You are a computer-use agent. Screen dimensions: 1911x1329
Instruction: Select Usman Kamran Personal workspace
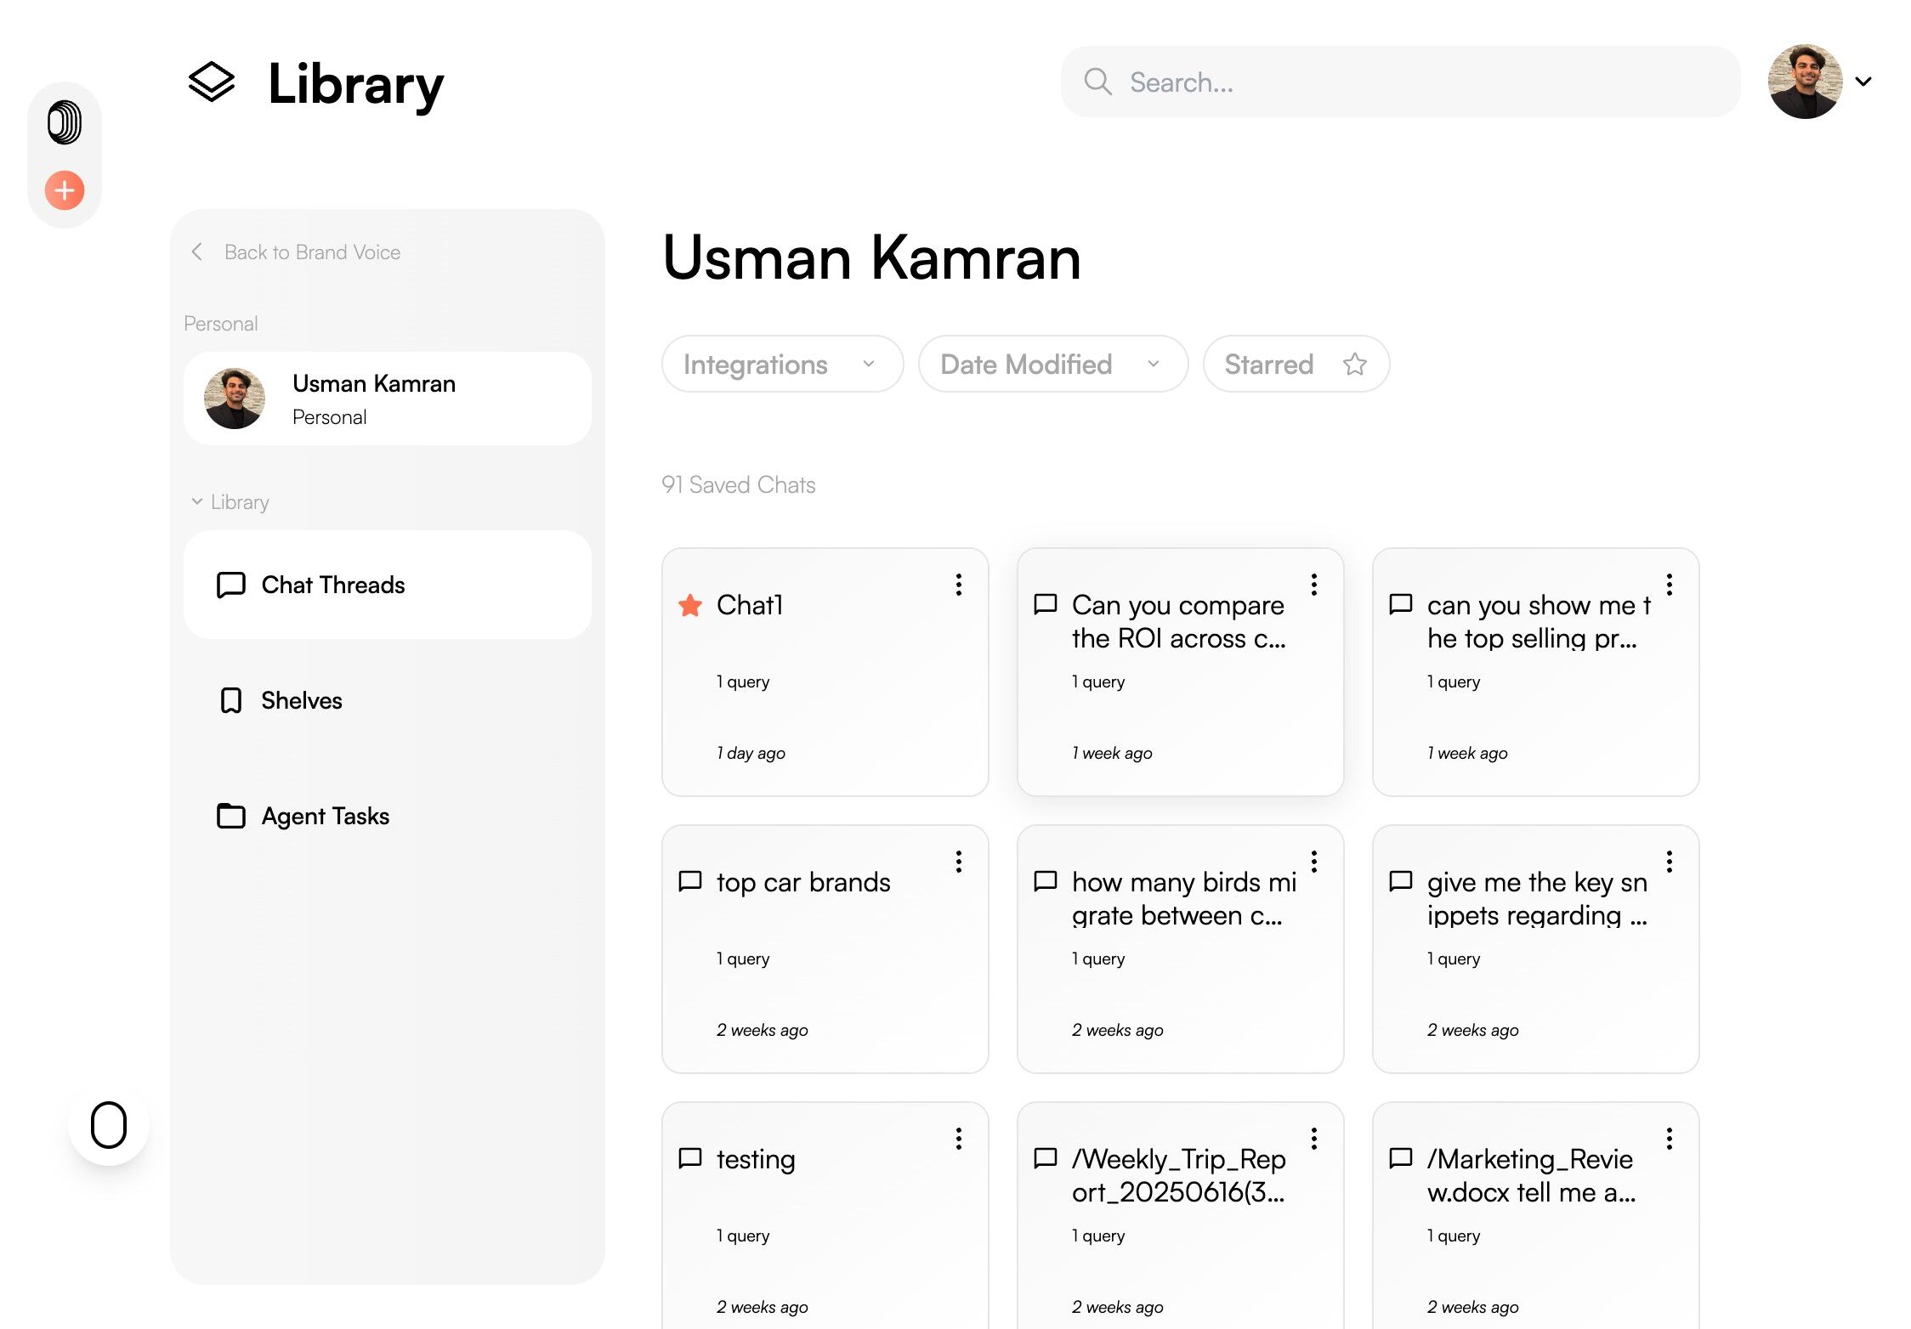tap(387, 399)
